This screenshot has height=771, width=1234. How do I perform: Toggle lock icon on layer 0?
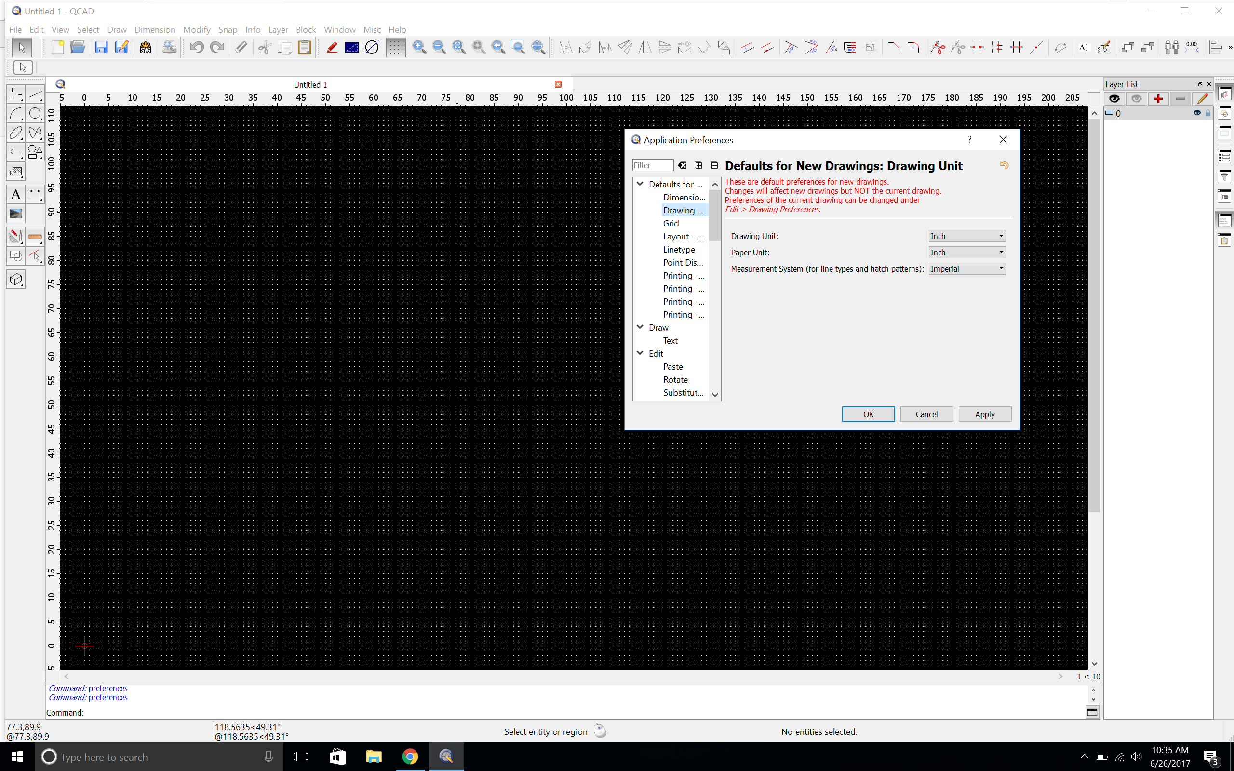pos(1207,113)
